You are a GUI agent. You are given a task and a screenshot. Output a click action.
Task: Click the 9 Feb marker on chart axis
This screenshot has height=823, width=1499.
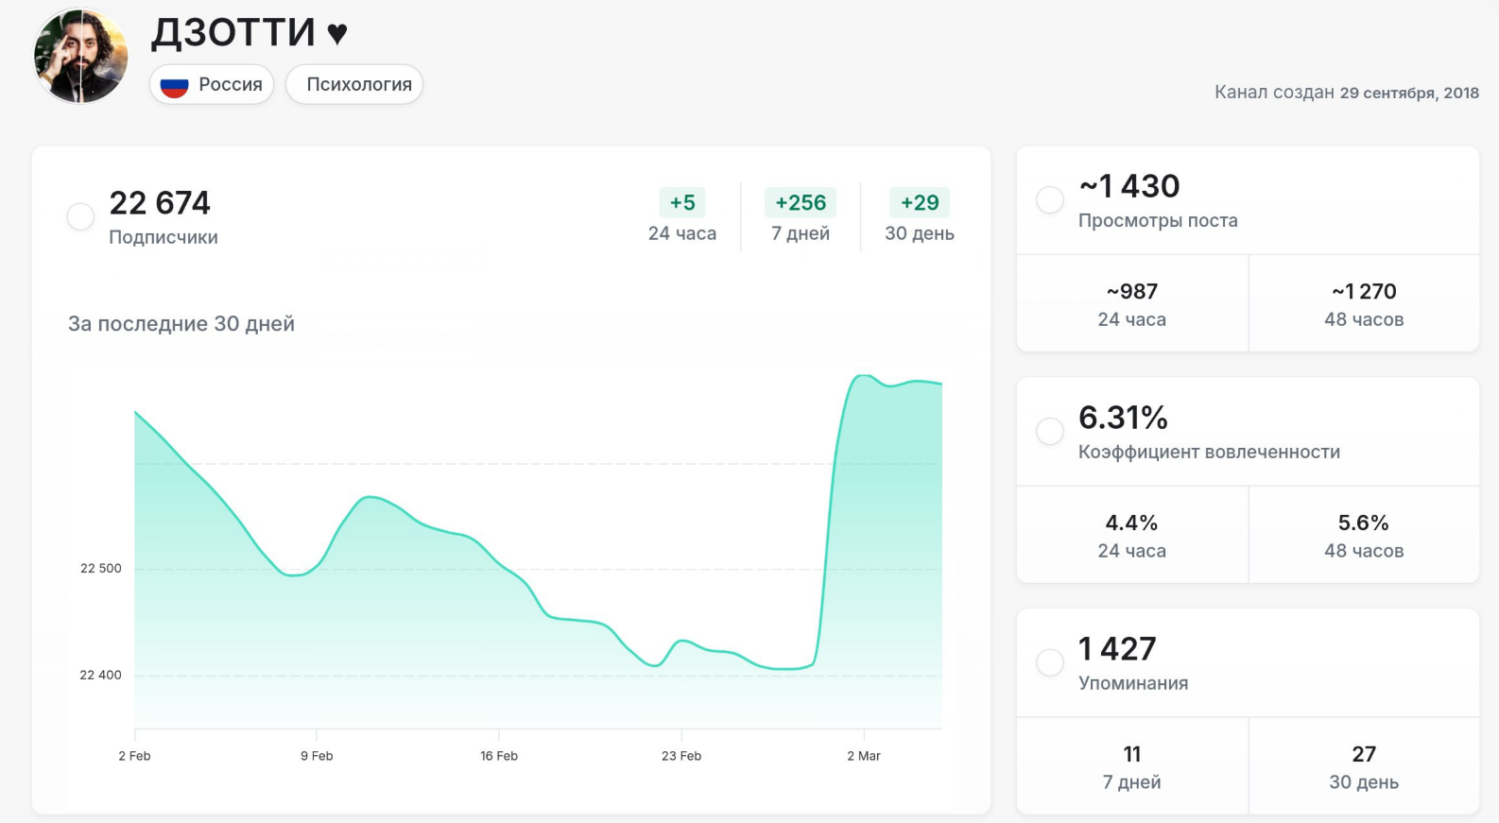coord(317,755)
